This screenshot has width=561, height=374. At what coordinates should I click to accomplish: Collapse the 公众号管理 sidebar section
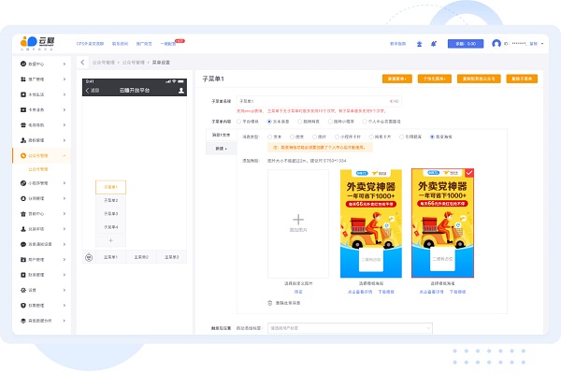[x=65, y=154]
